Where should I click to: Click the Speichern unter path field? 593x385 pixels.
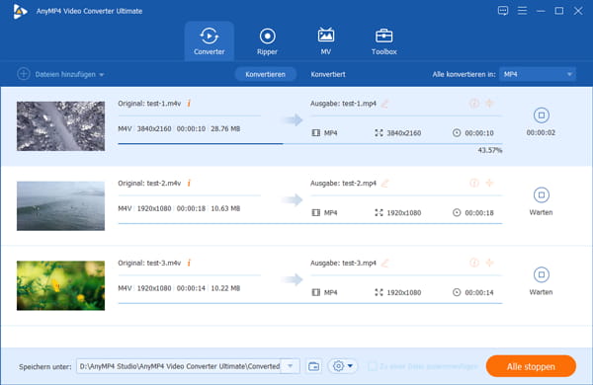[179, 366]
